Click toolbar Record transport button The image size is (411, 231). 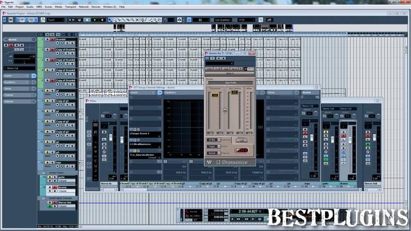click(103, 20)
